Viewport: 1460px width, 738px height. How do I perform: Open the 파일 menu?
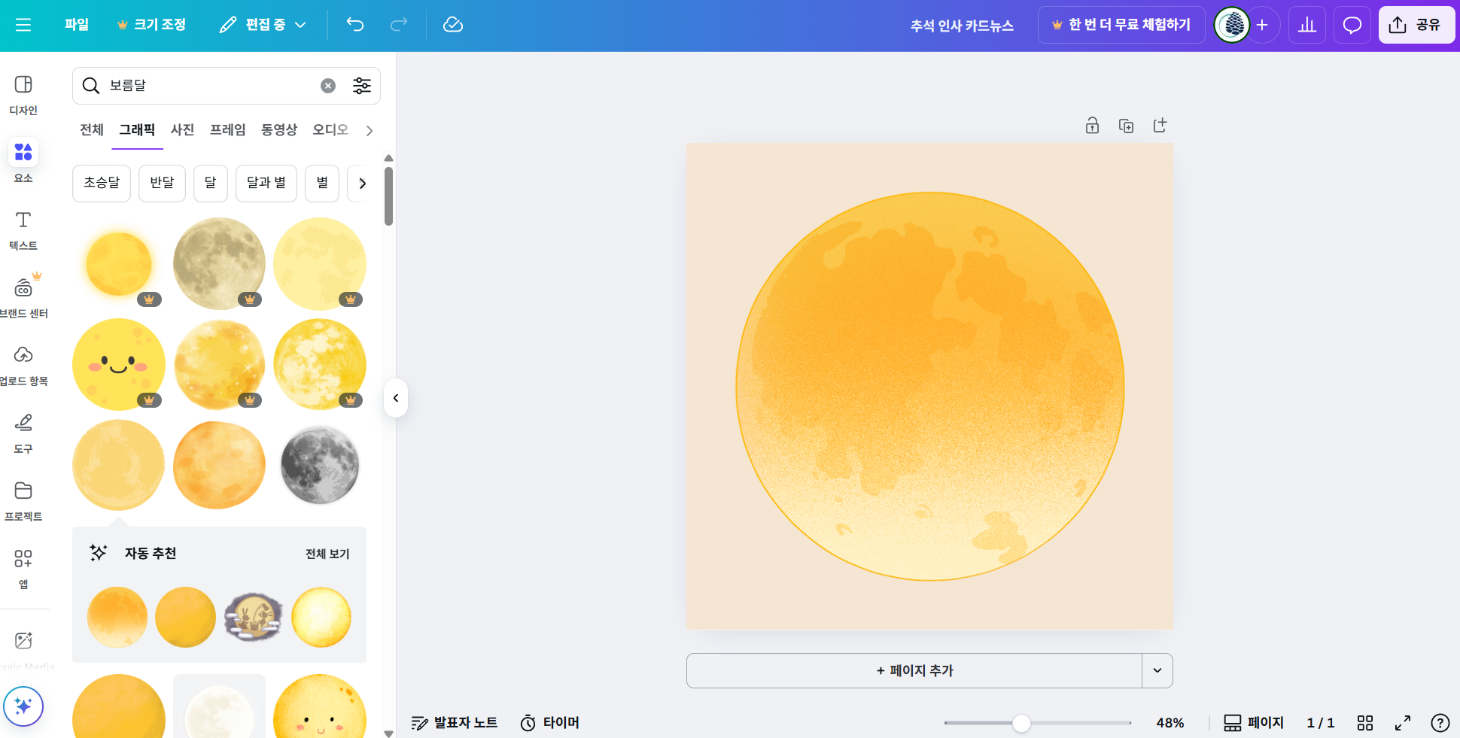[76, 24]
